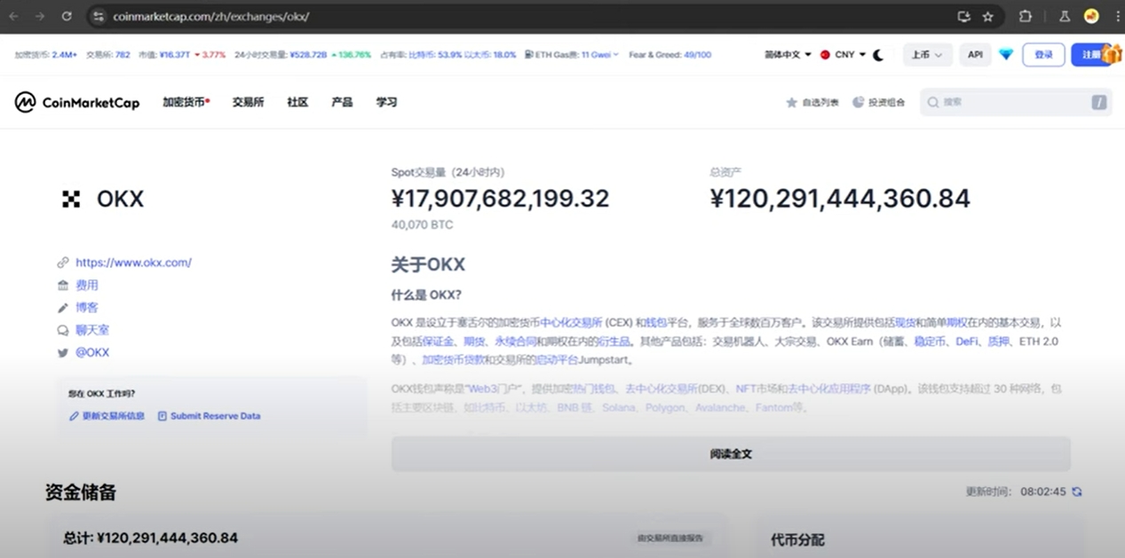Open the 学习 menu

(386, 103)
